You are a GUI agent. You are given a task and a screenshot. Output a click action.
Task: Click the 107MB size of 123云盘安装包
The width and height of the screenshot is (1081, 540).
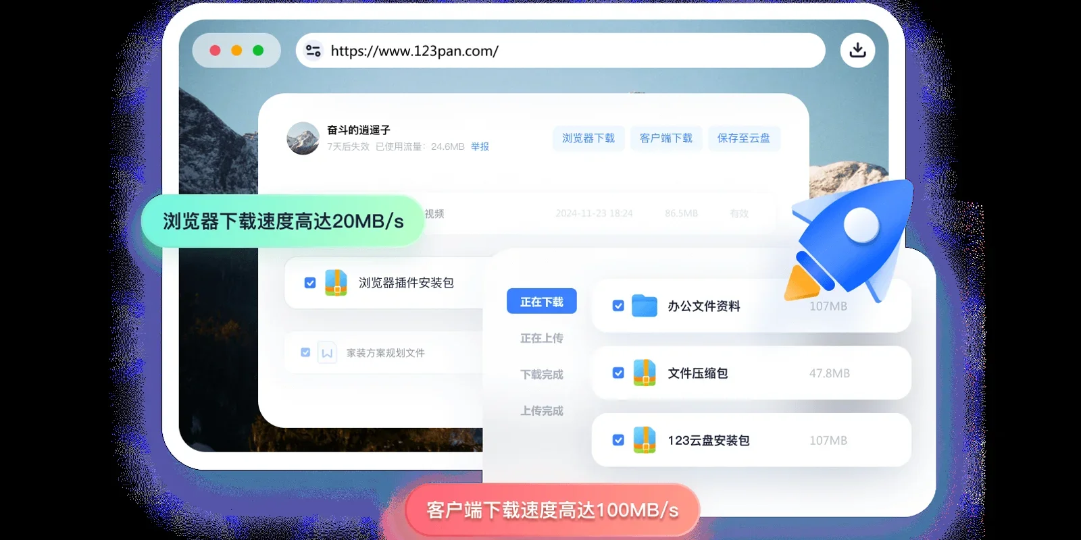[828, 441]
